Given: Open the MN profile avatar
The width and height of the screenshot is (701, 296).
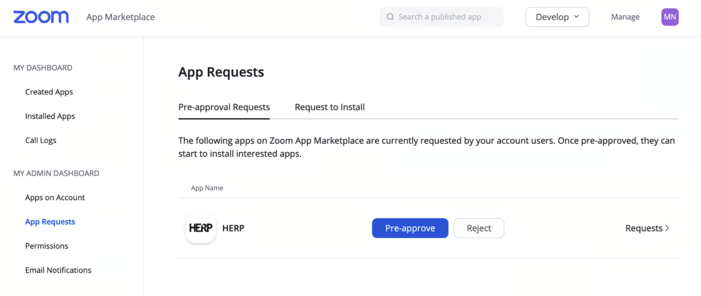Looking at the screenshot, I should click(670, 17).
